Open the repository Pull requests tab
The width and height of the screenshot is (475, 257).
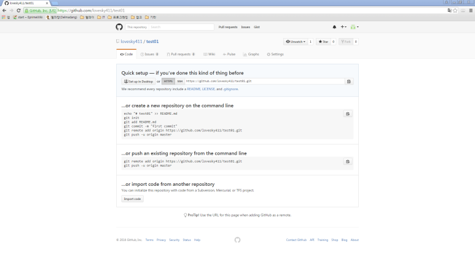181,54
